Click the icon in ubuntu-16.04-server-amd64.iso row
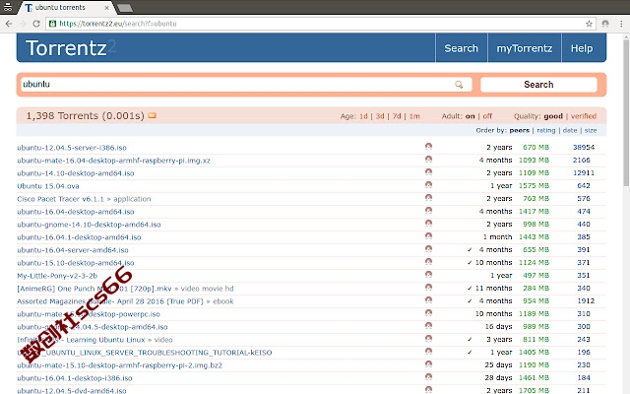 (x=429, y=249)
